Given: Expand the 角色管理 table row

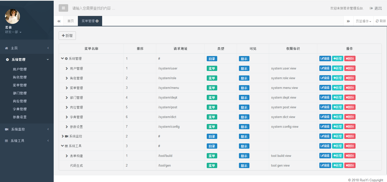Looking at the screenshot, I should coord(67,78).
